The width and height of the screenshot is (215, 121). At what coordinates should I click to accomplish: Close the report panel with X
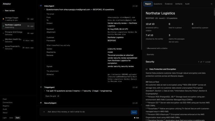[212, 4]
